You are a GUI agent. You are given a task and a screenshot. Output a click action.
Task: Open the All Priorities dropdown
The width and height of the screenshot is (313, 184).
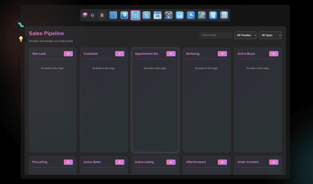tap(245, 35)
